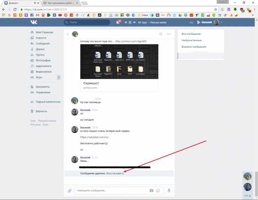Open notifications bell in VK header

pyautogui.click(x=117, y=22)
